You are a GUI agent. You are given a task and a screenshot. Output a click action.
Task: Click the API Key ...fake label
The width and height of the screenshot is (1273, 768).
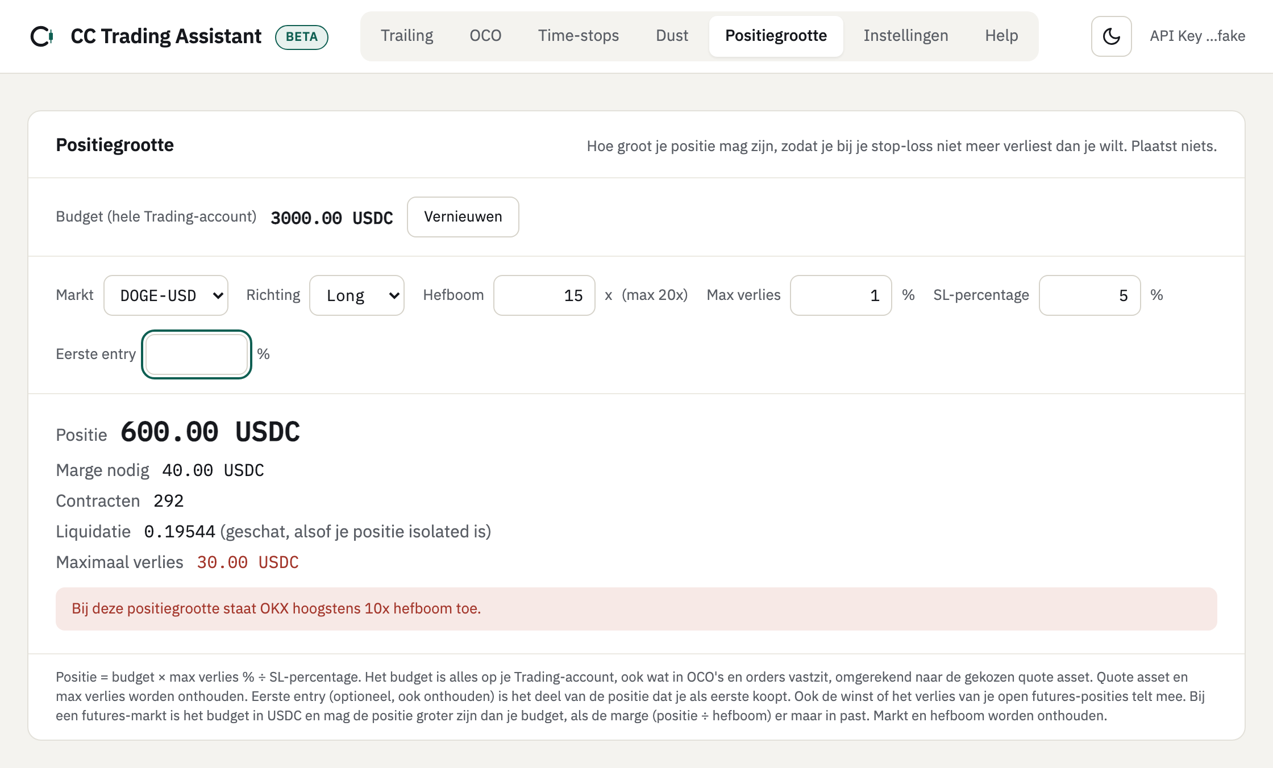[1197, 36]
